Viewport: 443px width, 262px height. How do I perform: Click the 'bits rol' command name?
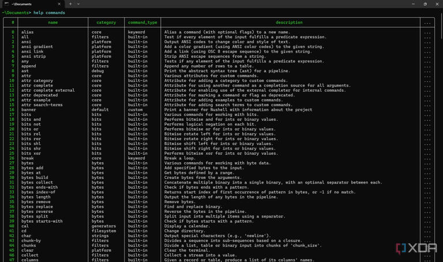tap(31, 134)
